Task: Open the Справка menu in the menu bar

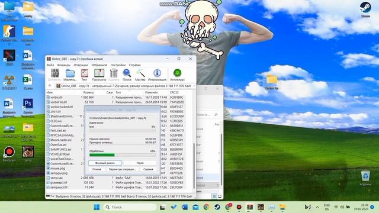Action: (x=134, y=65)
